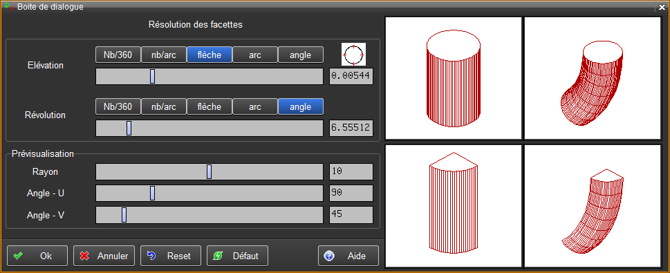
Task: Click the dialog title bar app icon
Action: 8,6
